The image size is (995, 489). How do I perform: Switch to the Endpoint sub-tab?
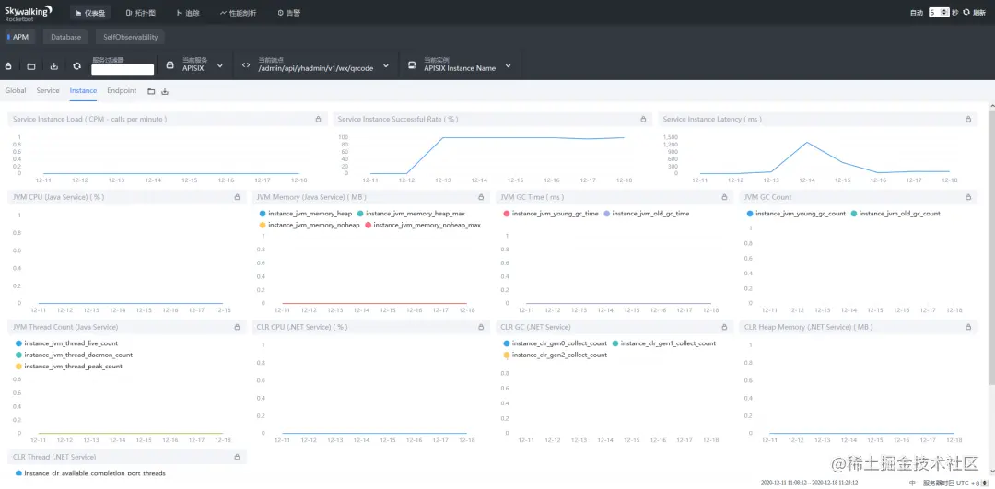[x=122, y=90]
